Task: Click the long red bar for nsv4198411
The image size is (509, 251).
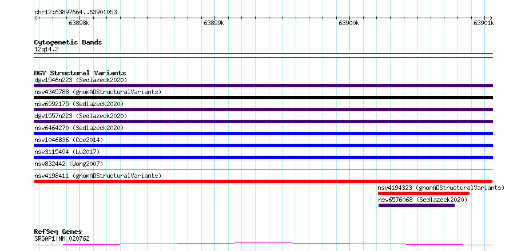Action: click(263, 181)
